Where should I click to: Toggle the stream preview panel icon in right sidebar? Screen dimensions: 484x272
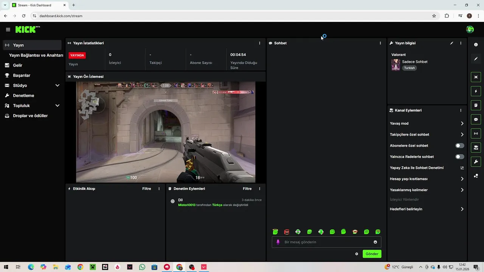[x=476, y=77]
